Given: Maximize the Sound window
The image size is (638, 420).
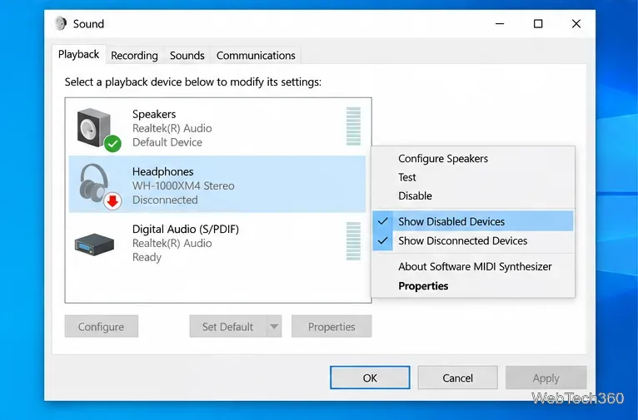Looking at the screenshot, I should tap(538, 23).
